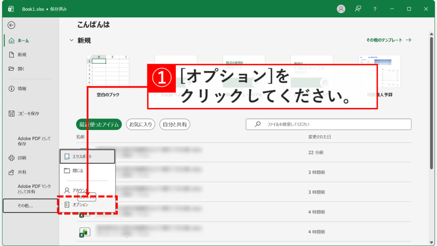Click the open folder icon
This screenshot has width=437, height=246.
[12, 69]
